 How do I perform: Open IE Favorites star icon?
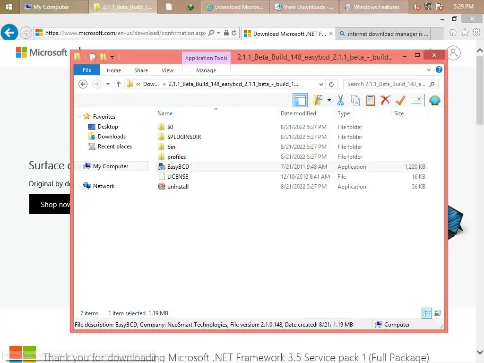click(465, 32)
